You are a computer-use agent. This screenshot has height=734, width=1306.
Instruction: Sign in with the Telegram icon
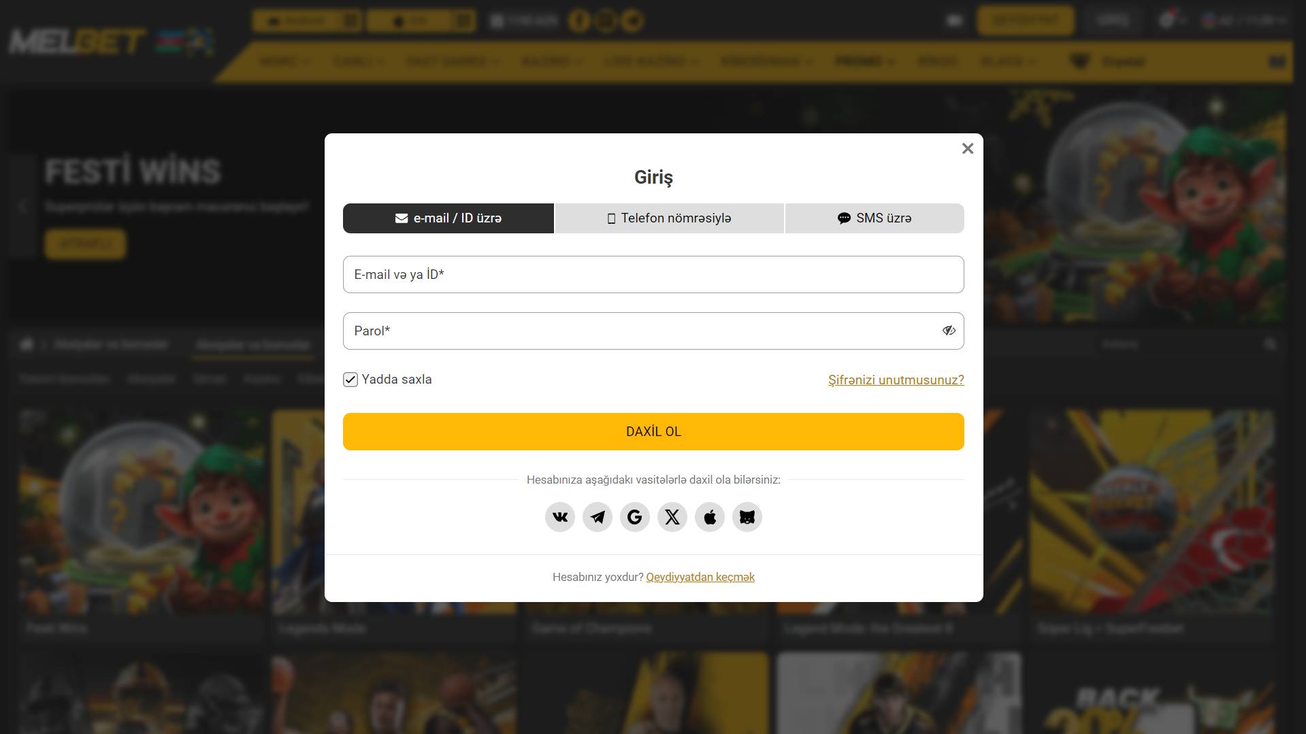point(598,517)
